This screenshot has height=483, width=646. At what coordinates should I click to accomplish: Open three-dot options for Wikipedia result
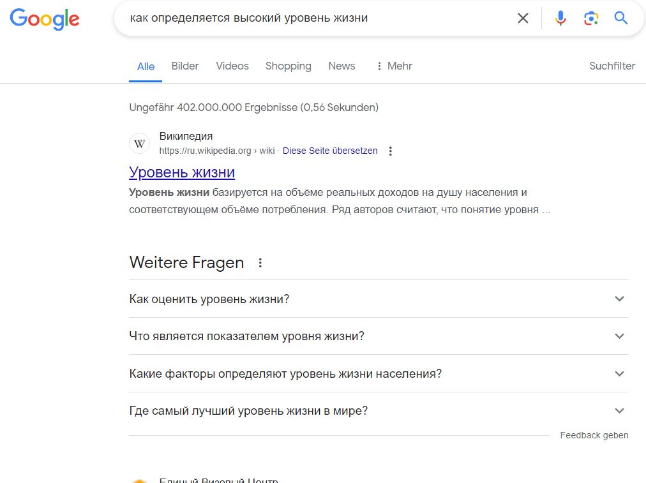[x=390, y=151]
